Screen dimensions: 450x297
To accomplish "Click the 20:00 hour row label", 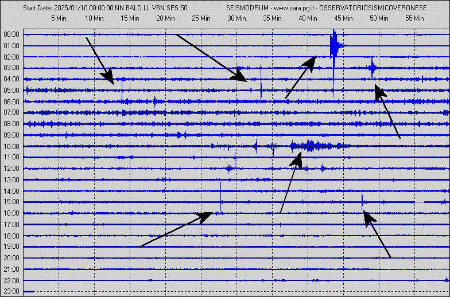I will [x=11, y=258].
